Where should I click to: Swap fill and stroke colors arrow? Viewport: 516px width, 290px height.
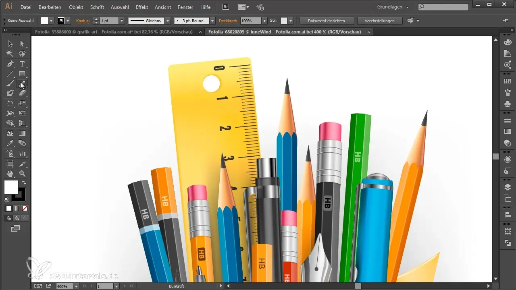(x=23, y=182)
